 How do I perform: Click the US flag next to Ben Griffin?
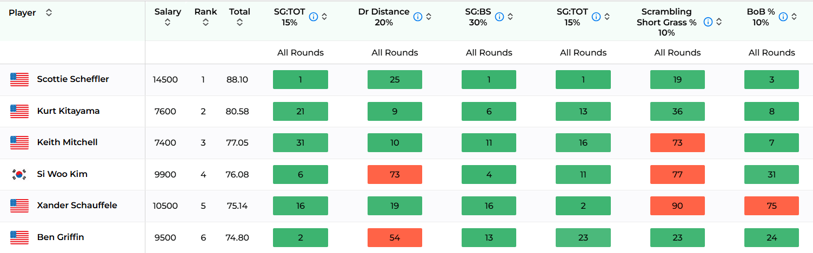point(19,237)
